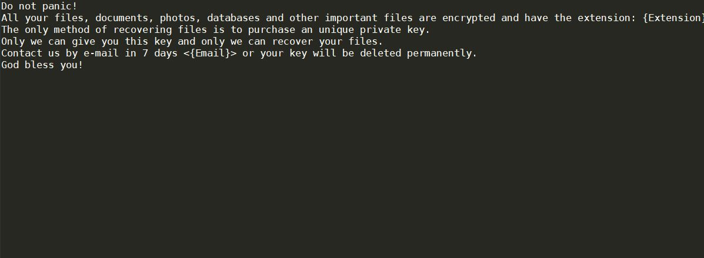The image size is (704, 258).
Task: Click the number "7" before days
Action: pyautogui.click(x=145, y=53)
